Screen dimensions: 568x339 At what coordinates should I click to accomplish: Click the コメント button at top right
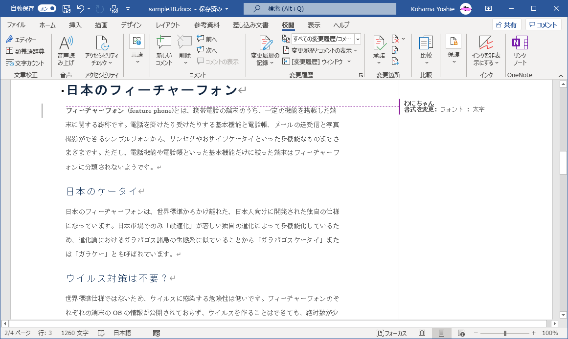(543, 25)
